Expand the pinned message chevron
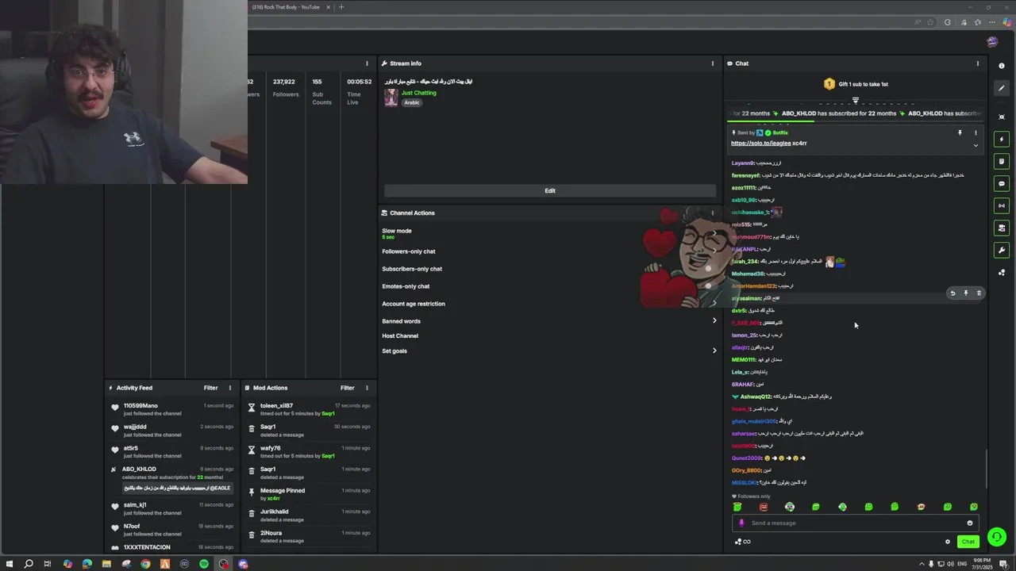 pos(976,145)
